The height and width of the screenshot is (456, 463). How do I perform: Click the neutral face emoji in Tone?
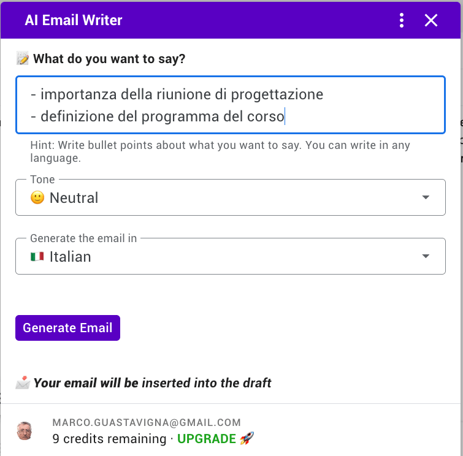[37, 198]
